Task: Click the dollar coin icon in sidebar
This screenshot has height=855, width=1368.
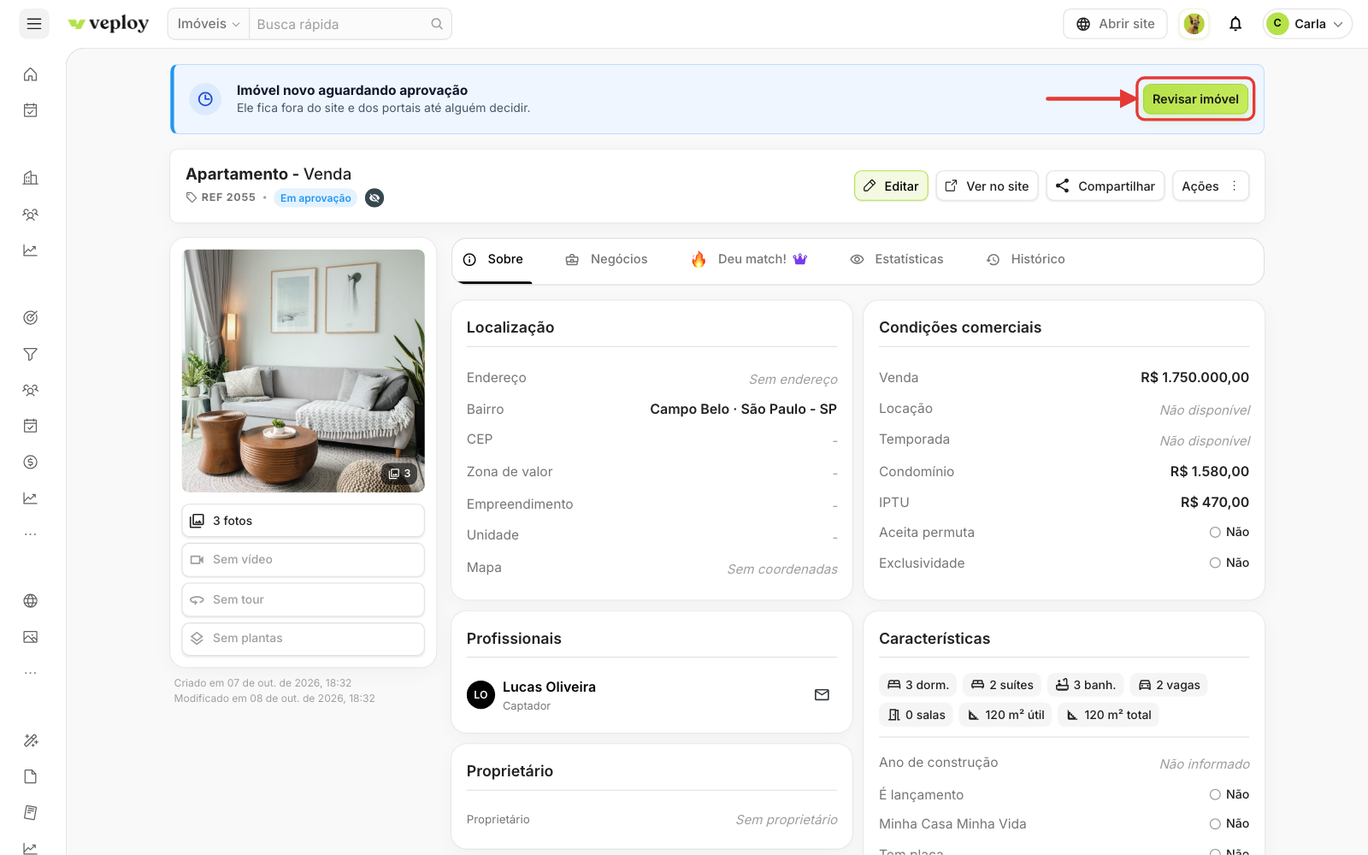Action: (31, 463)
